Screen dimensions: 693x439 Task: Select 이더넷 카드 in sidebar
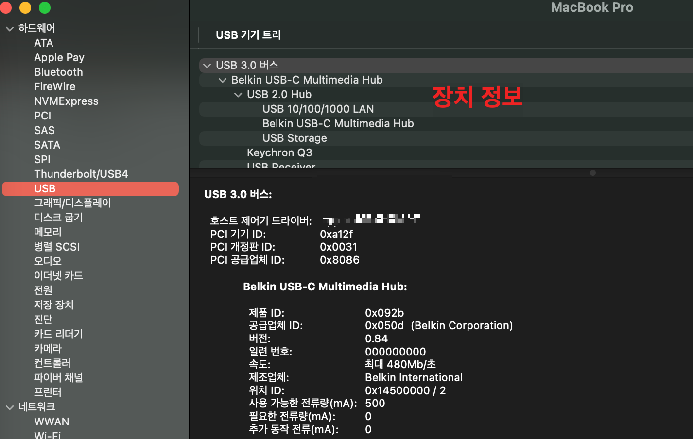coord(58,276)
